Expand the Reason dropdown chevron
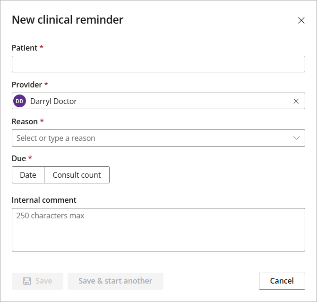 pyautogui.click(x=296, y=138)
